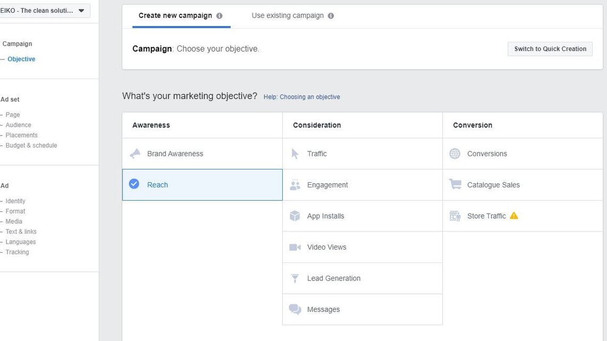Viewport: 607px width, 341px height.
Task: Click the App Installs box icon
Action: point(295,216)
